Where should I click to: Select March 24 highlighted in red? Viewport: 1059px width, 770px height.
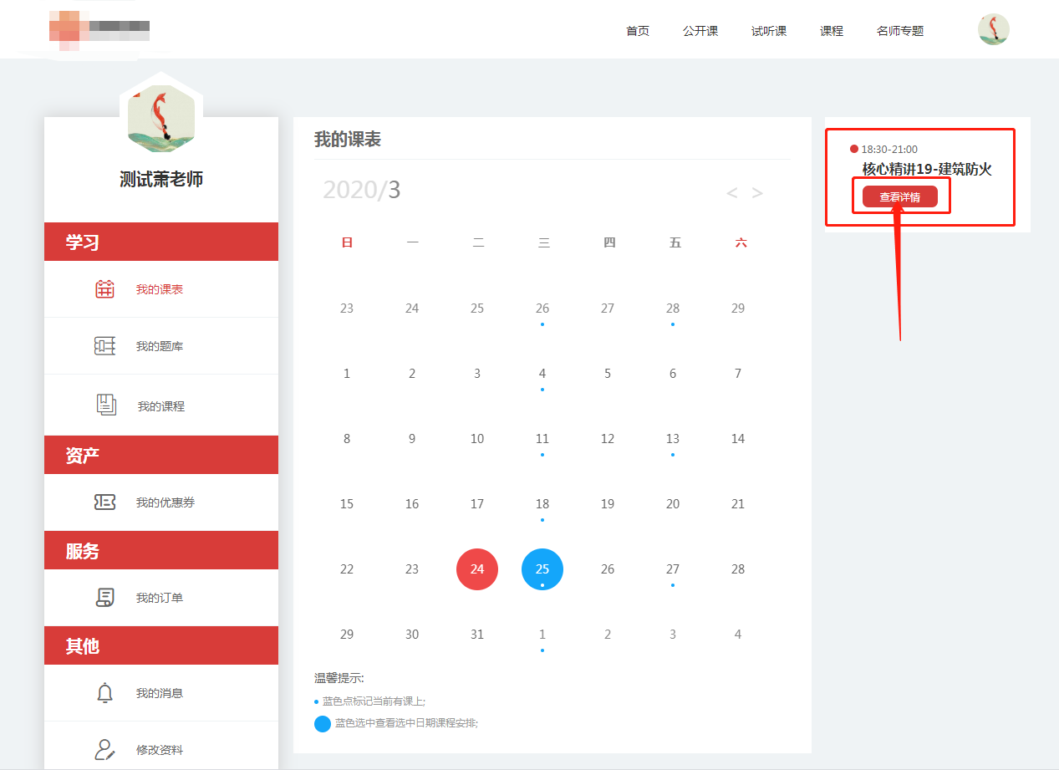click(476, 569)
